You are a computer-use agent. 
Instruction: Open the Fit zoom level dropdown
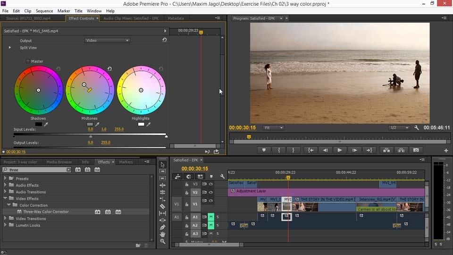273,127
